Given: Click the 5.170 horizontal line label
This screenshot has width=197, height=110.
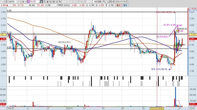Looking at the screenshot, I should point(9,33).
